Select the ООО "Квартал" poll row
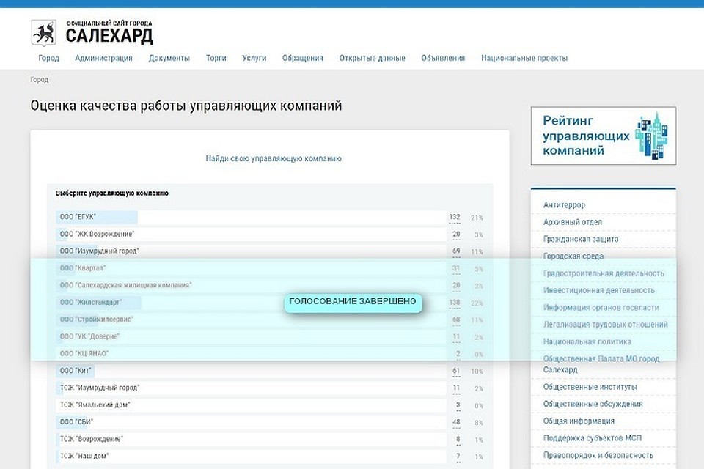The height and width of the screenshot is (469, 704). (x=251, y=268)
